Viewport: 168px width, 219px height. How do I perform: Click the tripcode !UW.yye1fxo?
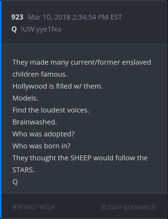(x=41, y=29)
